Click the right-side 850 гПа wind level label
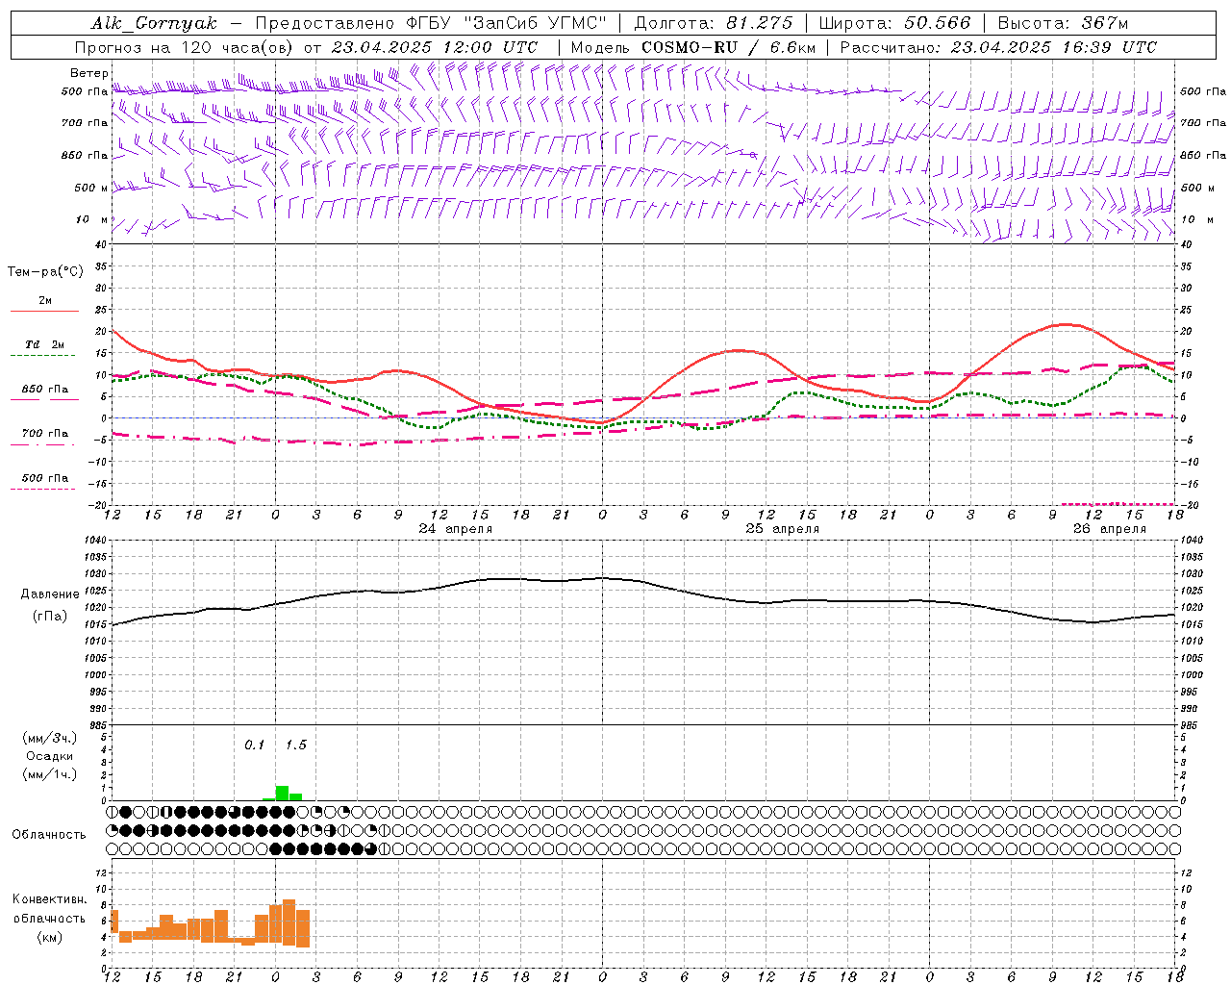The width and height of the screenshot is (1231, 985). coord(1203,155)
